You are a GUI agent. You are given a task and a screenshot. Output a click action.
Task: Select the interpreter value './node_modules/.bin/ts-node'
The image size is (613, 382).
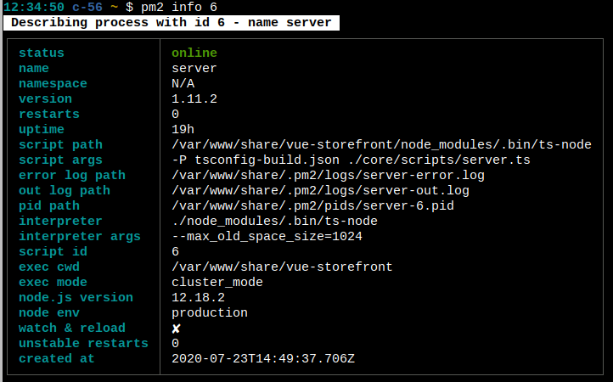point(274,221)
